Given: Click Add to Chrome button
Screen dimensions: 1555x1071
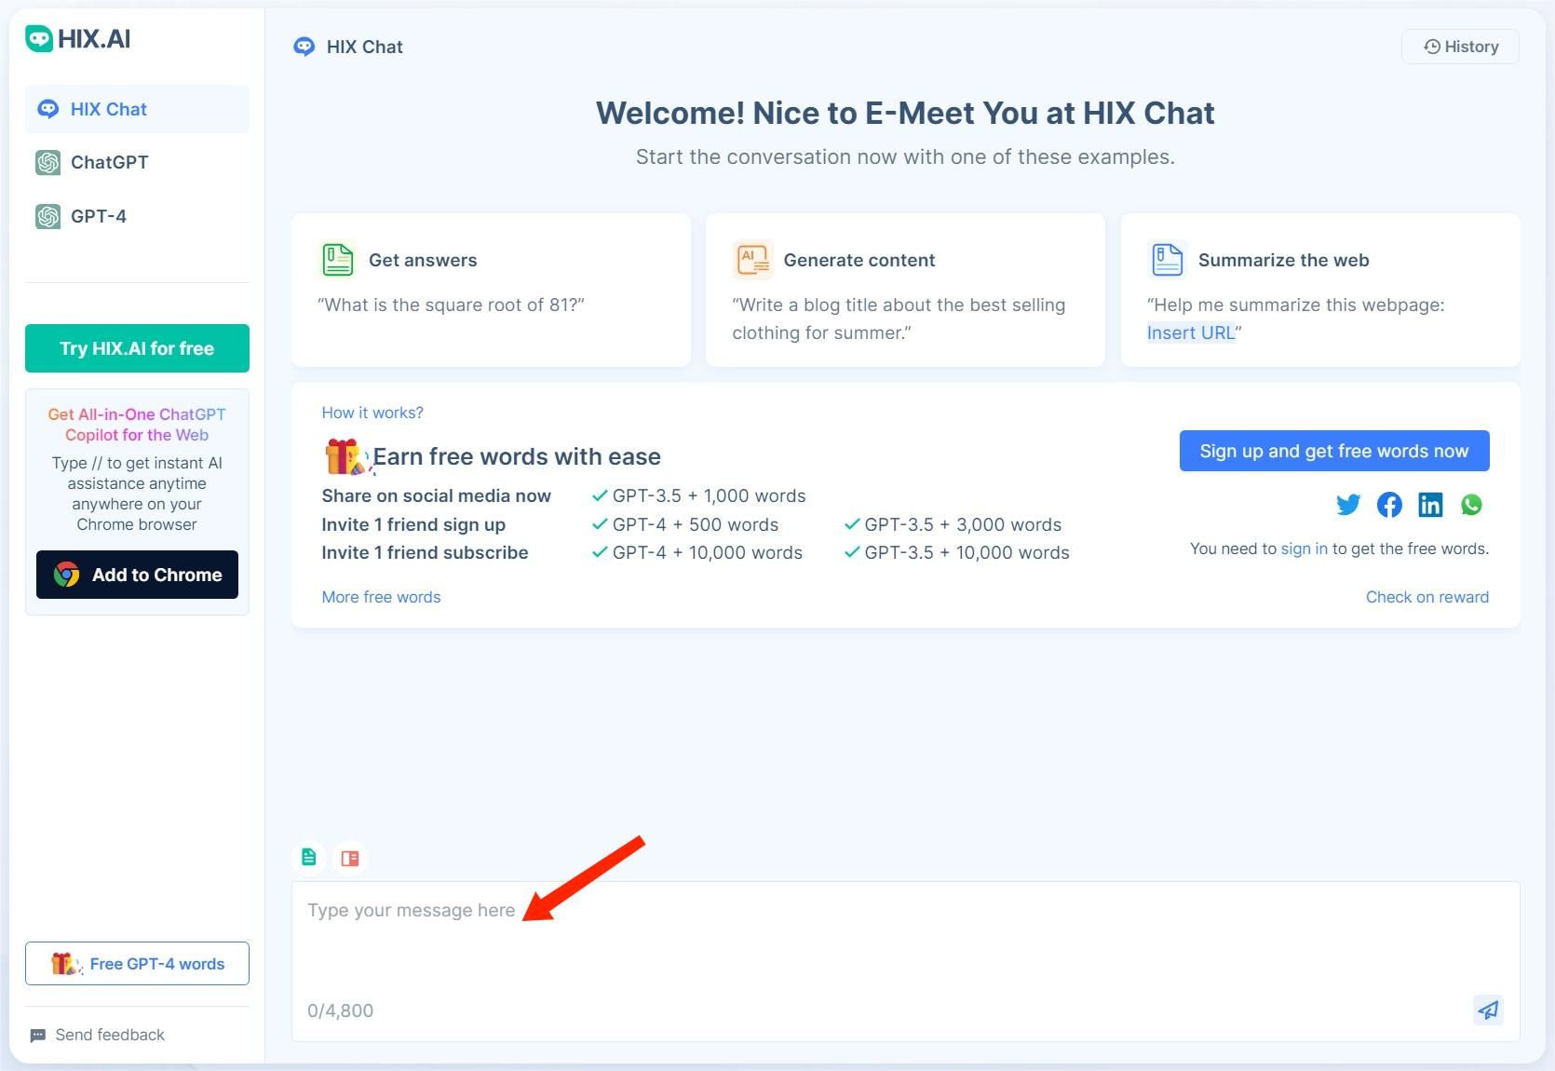Looking at the screenshot, I should coord(137,575).
